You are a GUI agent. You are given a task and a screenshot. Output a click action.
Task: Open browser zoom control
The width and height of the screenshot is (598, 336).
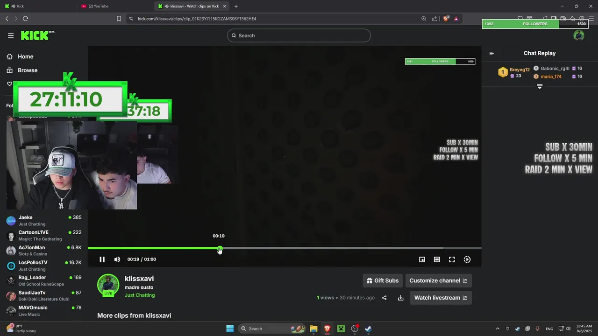point(424,19)
